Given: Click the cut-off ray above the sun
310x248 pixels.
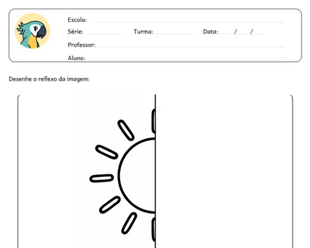Looking at the screenshot, I should [x=154, y=121].
